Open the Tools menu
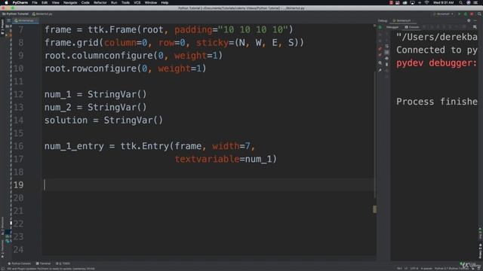The width and height of the screenshot is (483, 271). pos(125,2)
